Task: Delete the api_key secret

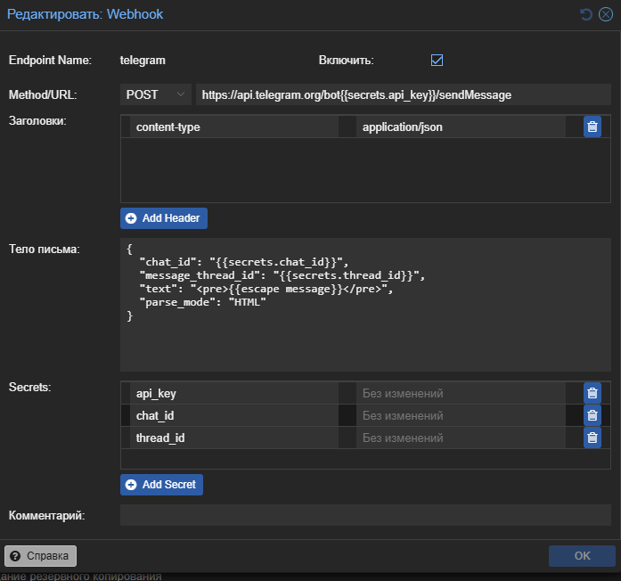Action: pyautogui.click(x=592, y=393)
